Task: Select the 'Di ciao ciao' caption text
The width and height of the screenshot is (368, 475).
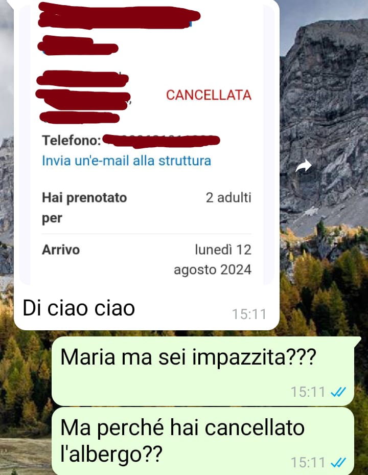Action: tap(79, 308)
